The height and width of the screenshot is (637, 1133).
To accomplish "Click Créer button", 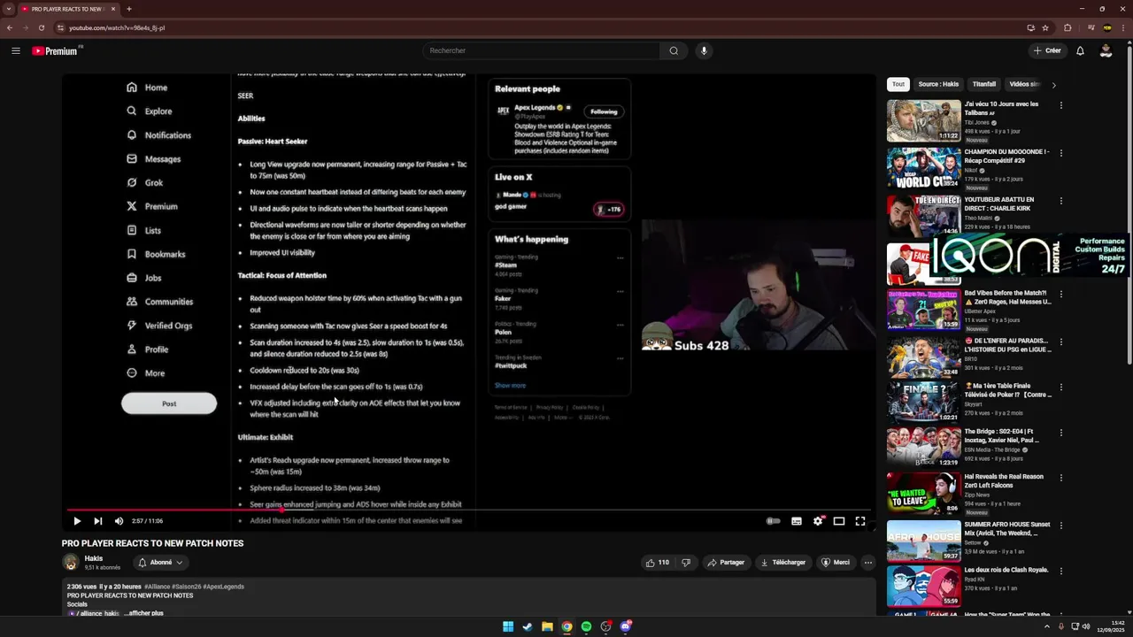I will pyautogui.click(x=1047, y=50).
